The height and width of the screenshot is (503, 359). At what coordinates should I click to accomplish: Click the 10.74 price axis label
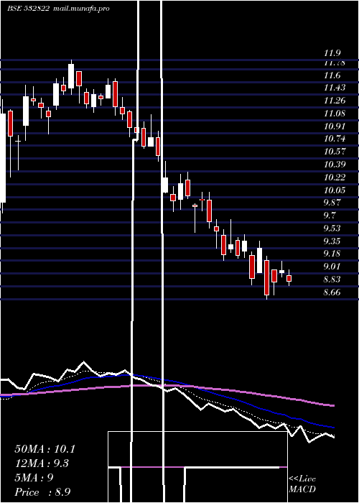[335, 139]
